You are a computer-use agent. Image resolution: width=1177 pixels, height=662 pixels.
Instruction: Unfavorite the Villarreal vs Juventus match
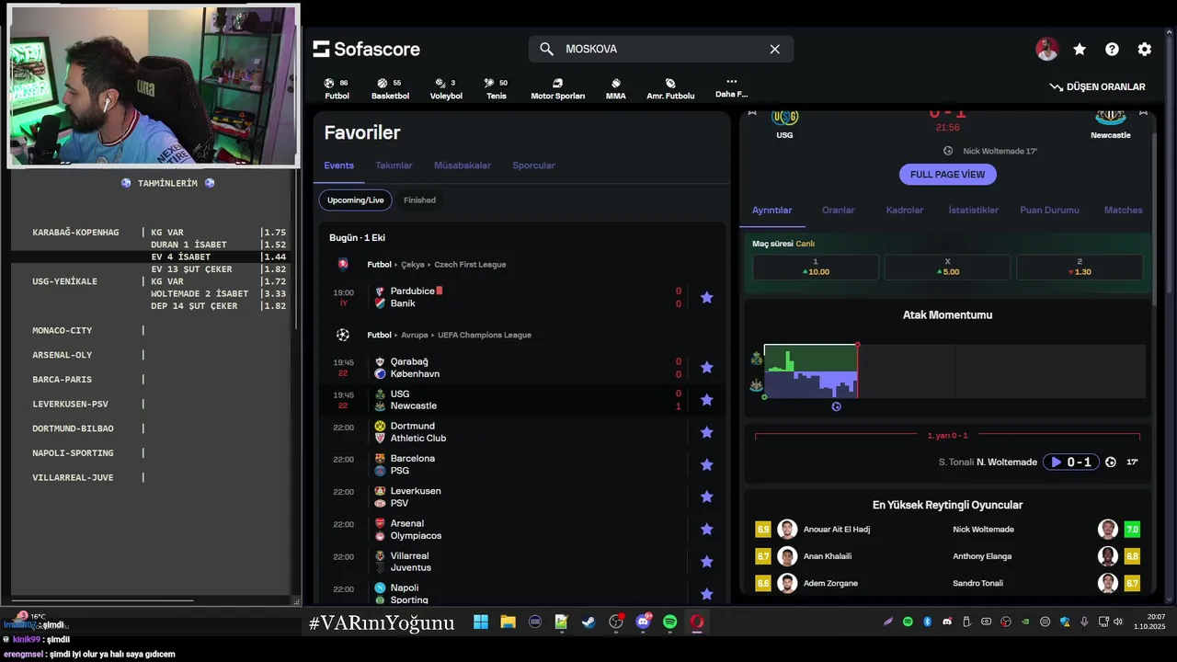pyautogui.click(x=706, y=562)
